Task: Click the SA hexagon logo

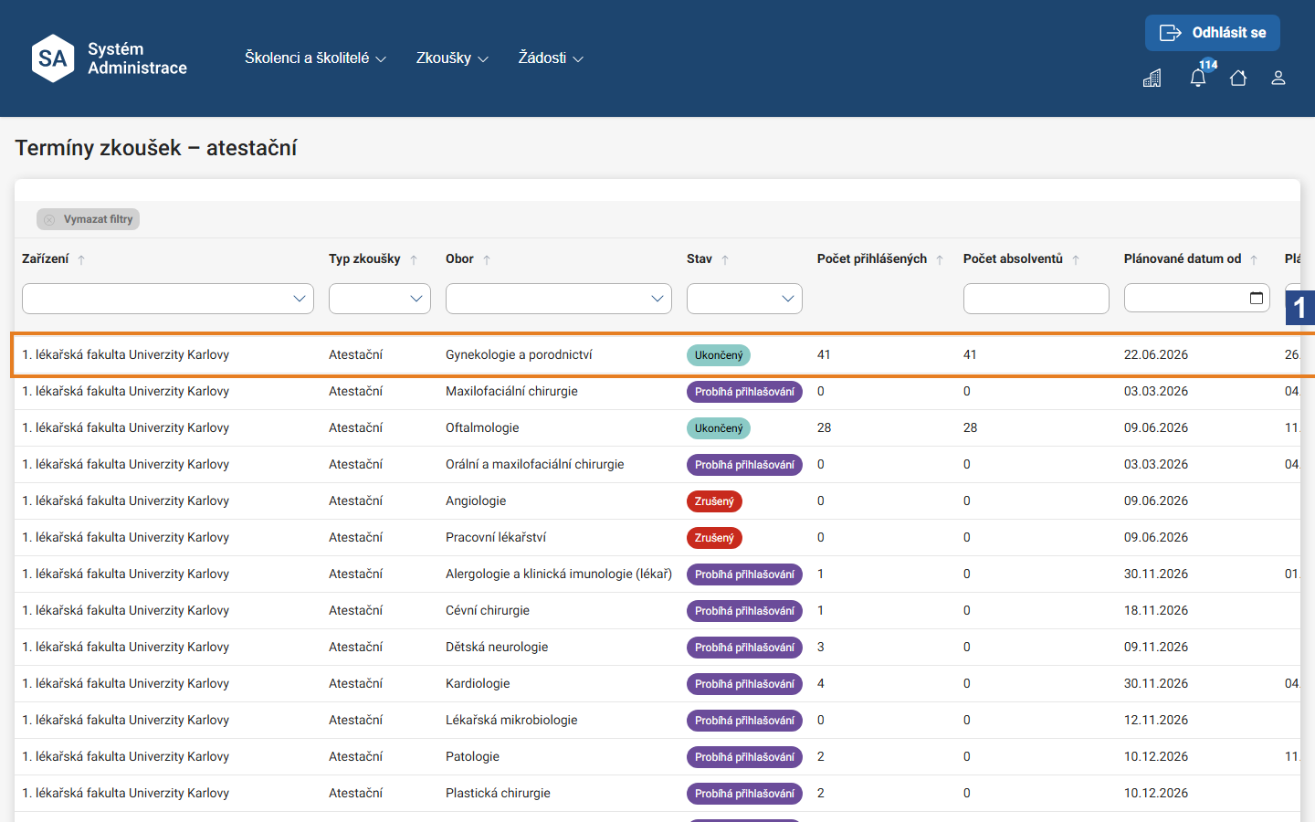Action: pyautogui.click(x=53, y=58)
